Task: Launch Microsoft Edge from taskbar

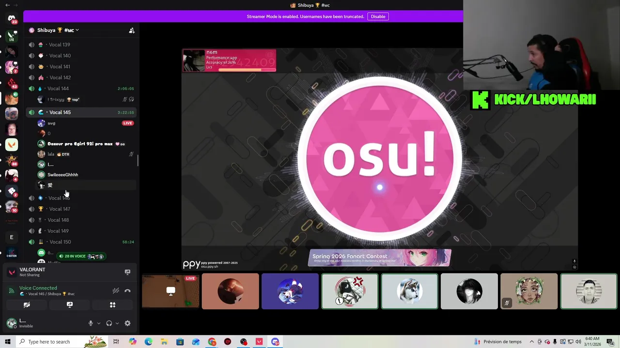Action: coord(148,342)
